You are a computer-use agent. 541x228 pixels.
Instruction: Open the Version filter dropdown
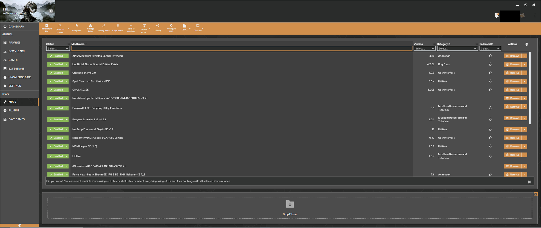425,49
